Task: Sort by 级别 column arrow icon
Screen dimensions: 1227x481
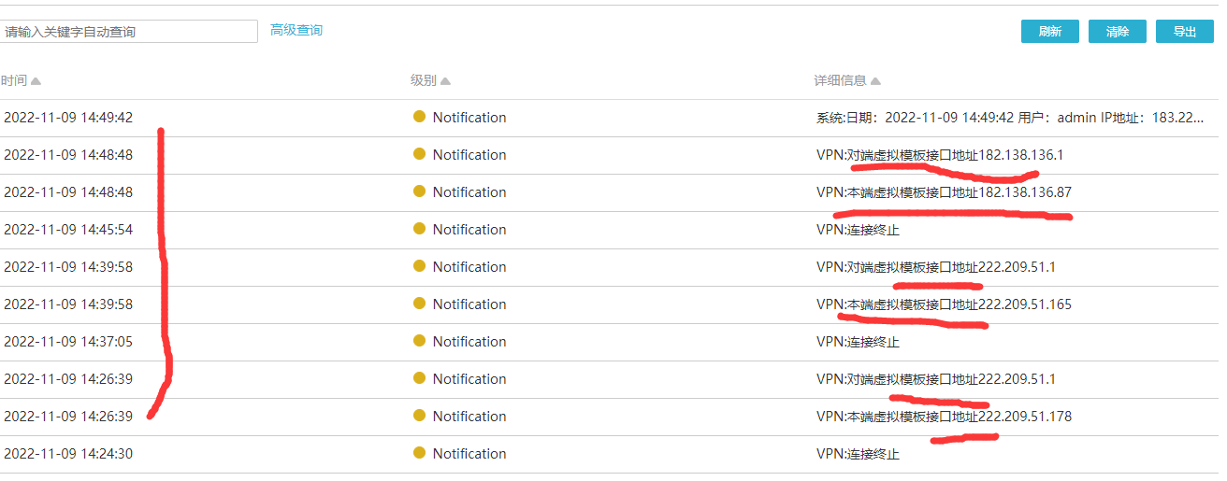Action: pyautogui.click(x=446, y=81)
